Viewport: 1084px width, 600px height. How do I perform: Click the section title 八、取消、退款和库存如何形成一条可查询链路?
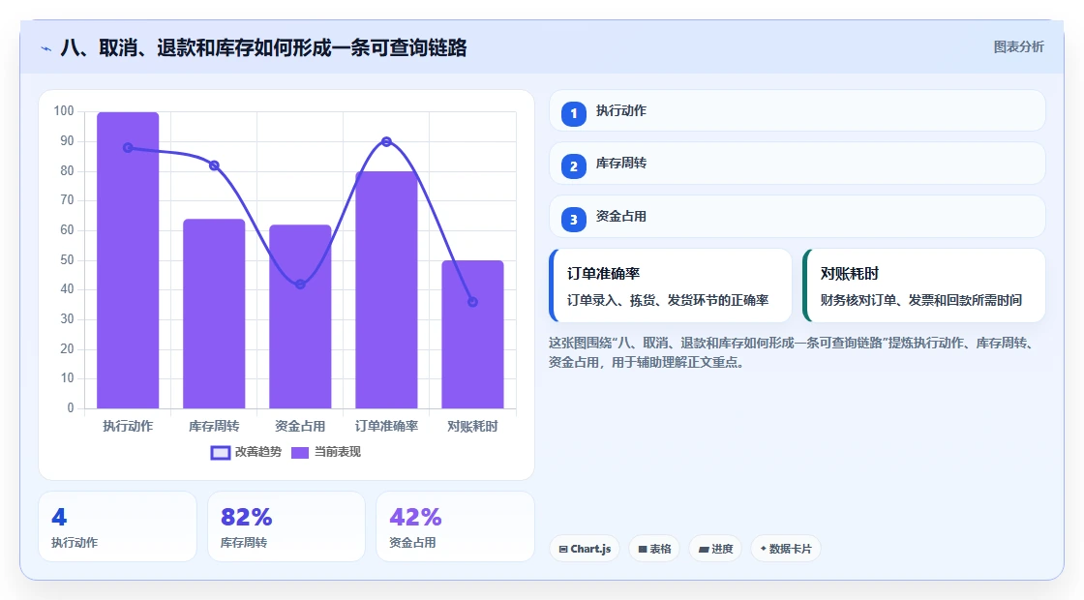pyautogui.click(x=264, y=47)
